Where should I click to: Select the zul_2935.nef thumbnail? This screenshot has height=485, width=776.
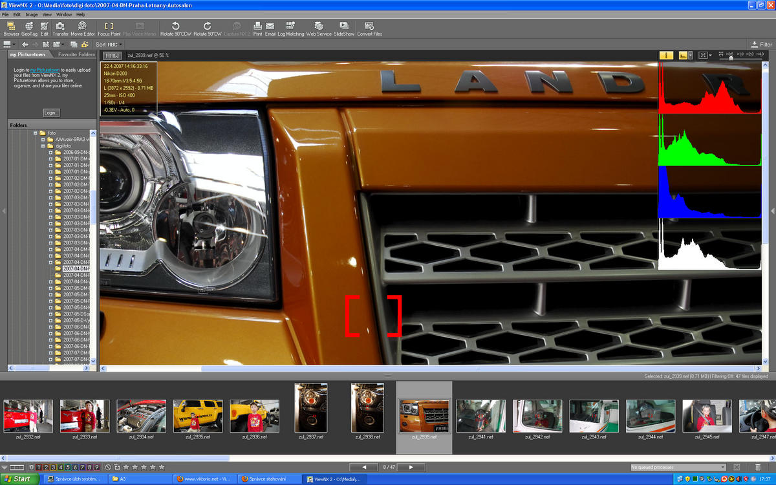(x=198, y=416)
